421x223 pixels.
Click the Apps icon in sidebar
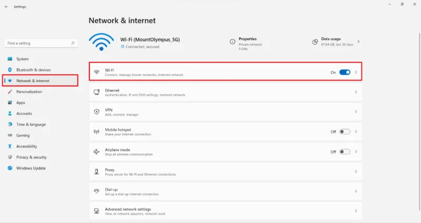pyautogui.click(x=10, y=102)
